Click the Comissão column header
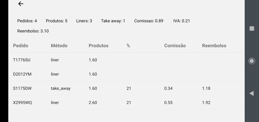This screenshot has width=259, height=122. click(x=175, y=46)
